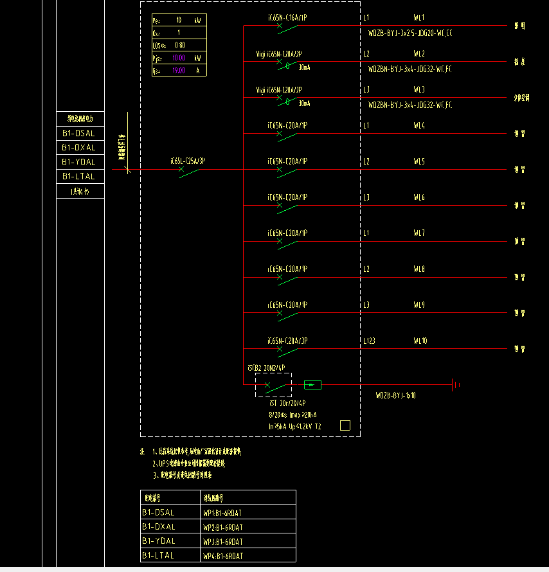Click the red grounding symbol at line end

(x=456, y=385)
